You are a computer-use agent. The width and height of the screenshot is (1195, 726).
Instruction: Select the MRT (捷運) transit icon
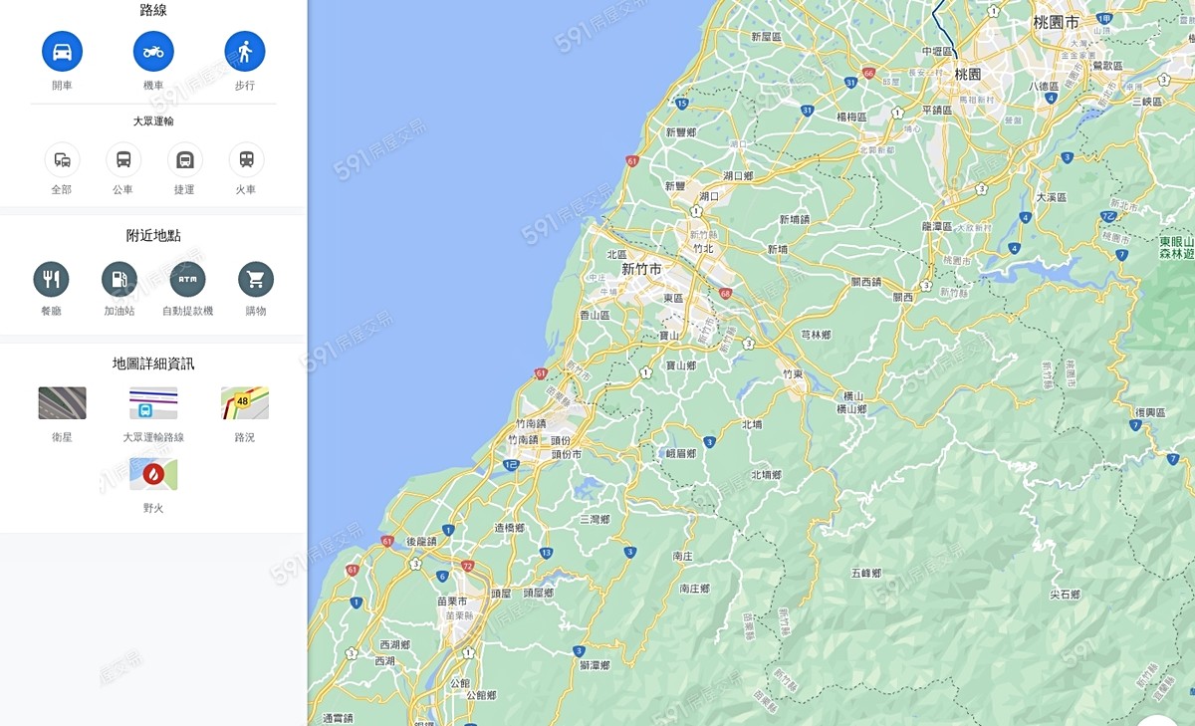tap(184, 159)
